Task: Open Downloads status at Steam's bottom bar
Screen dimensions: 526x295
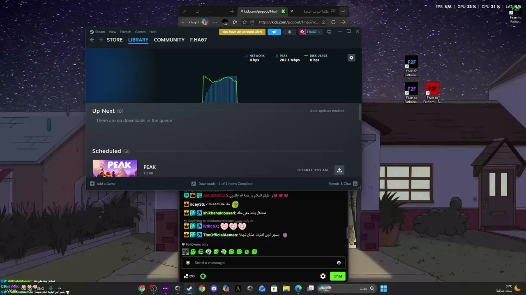Action: (222, 184)
